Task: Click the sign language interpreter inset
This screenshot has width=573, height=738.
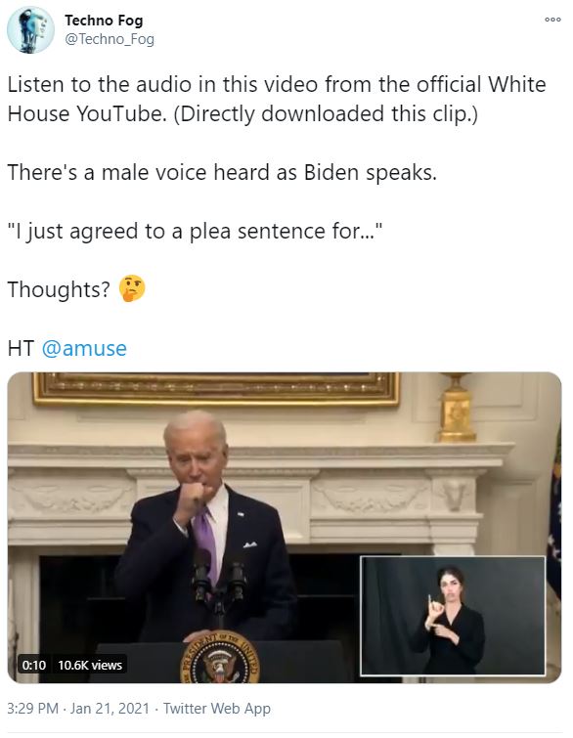Action: pos(453,616)
